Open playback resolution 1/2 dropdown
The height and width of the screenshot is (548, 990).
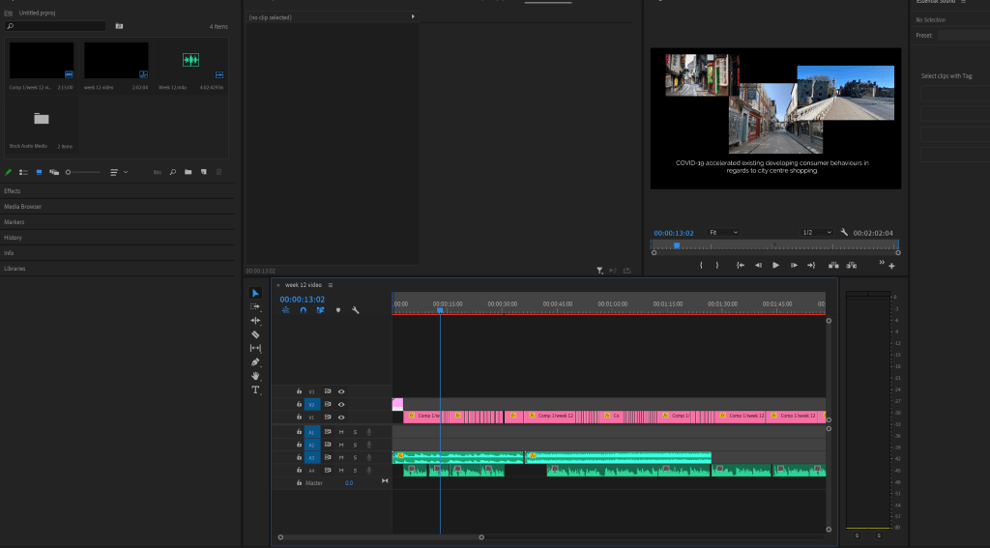[817, 233]
